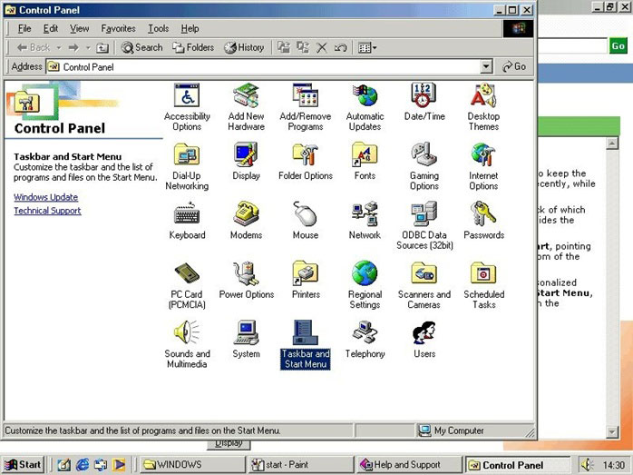Switch to Help and Support taskbar button

408,465
